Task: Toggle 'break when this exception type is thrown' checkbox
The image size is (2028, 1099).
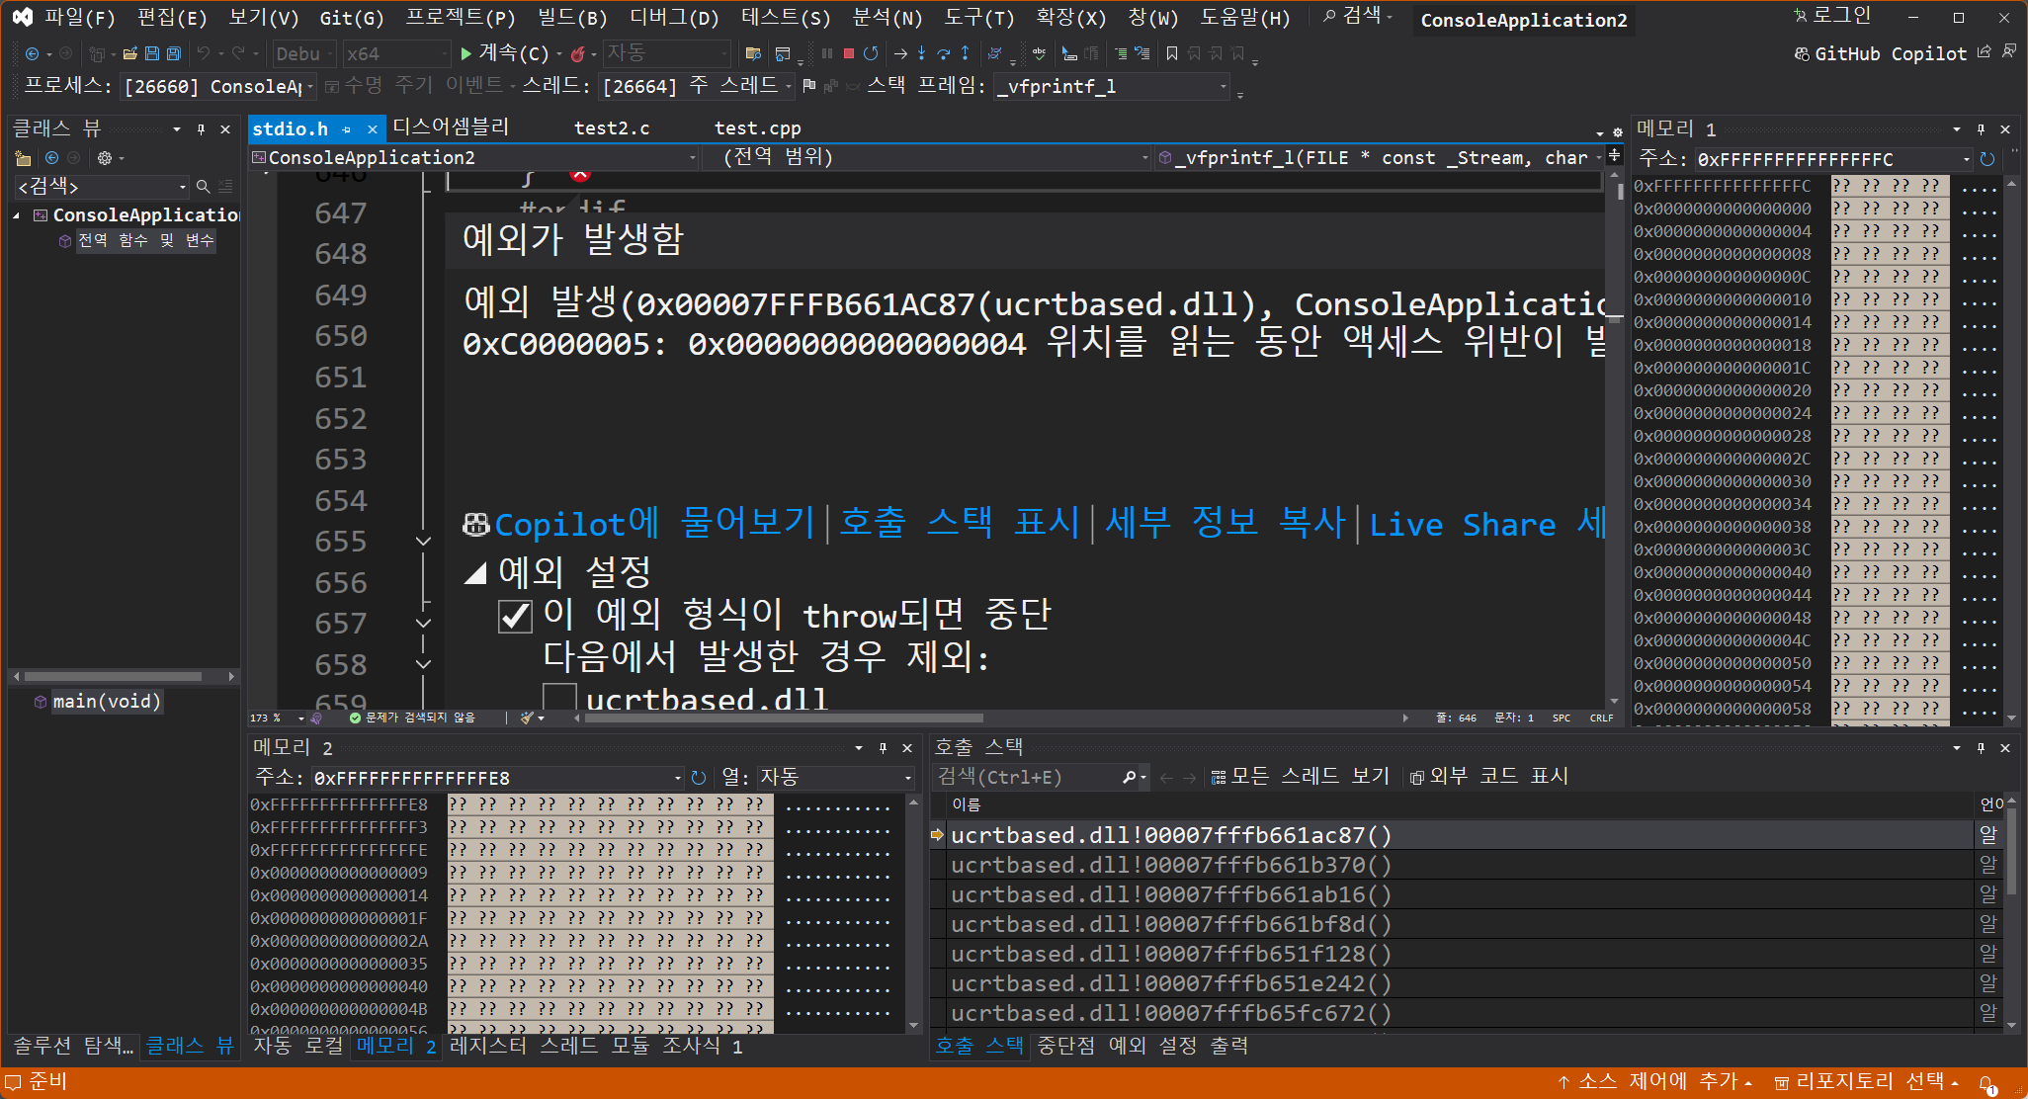Action: [x=515, y=616]
